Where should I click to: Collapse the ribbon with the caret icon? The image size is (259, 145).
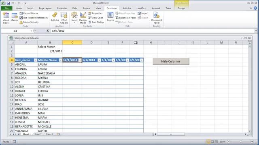[x=251, y=8]
